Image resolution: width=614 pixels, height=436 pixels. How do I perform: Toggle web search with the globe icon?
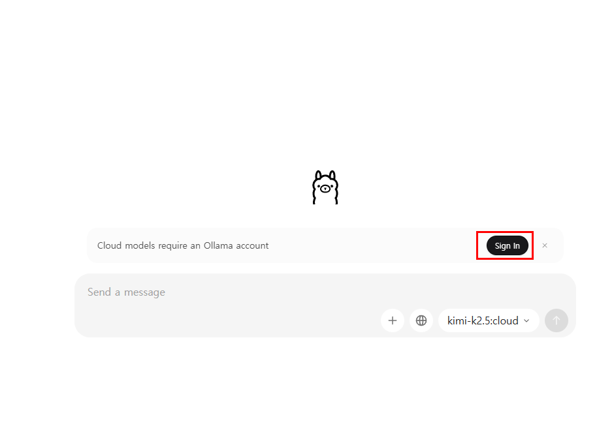pyautogui.click(x=421, y=320)
